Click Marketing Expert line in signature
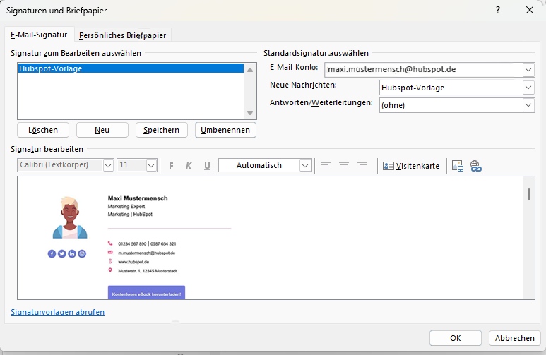Viewport: 546px width, 355px height. click(126, 206)
